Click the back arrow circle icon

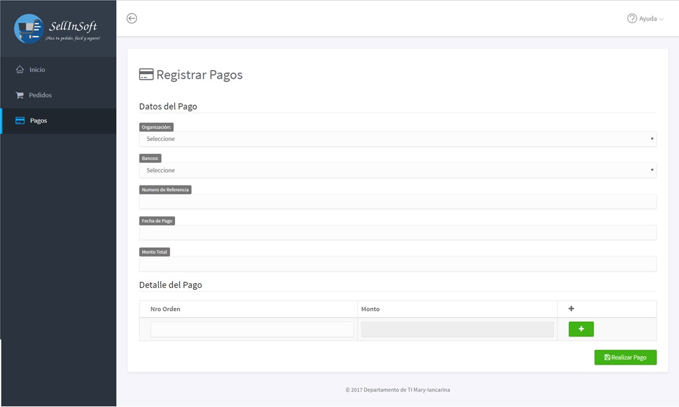click(x=132, y=18)
